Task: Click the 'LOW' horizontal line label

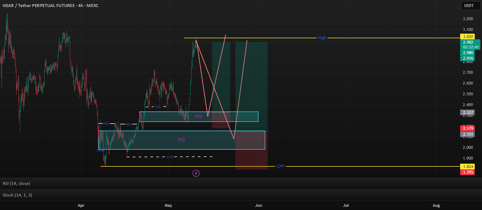Action: tap(280, 166)
